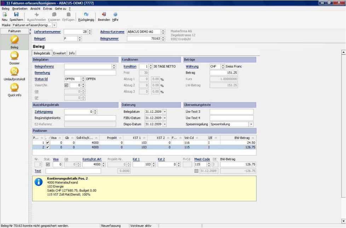Sort positions by Vst-Cd column header
346x228 pixels.
195,138
